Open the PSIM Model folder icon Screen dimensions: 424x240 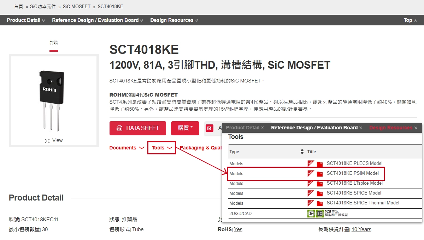tap(320, 174)
